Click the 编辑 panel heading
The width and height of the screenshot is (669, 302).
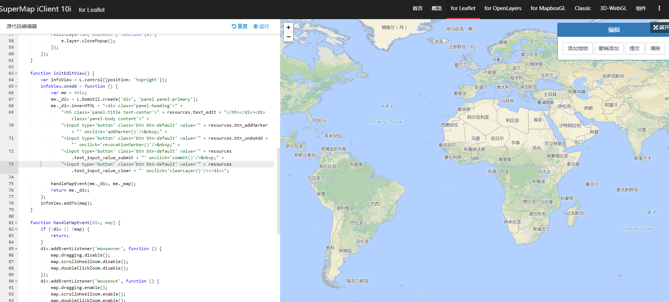614,30
